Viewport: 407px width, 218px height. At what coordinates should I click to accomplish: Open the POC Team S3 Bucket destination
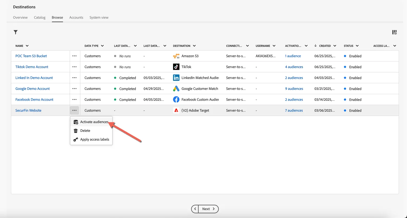(x=31, y=56)
